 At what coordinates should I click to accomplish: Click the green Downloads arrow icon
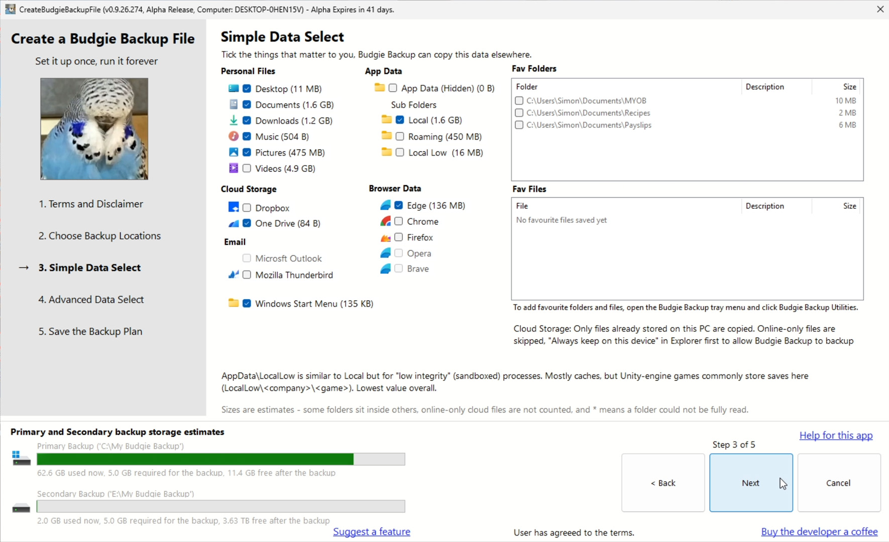[234, 120]
